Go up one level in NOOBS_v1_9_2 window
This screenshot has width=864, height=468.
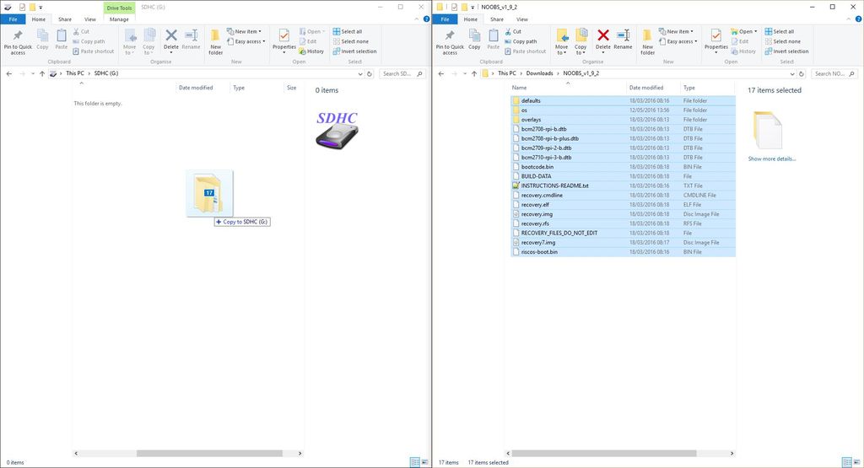click(x=474, y=73)
